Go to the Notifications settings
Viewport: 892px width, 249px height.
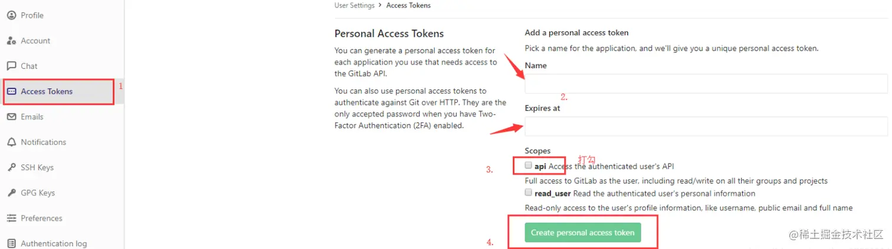tap(43, 142)
